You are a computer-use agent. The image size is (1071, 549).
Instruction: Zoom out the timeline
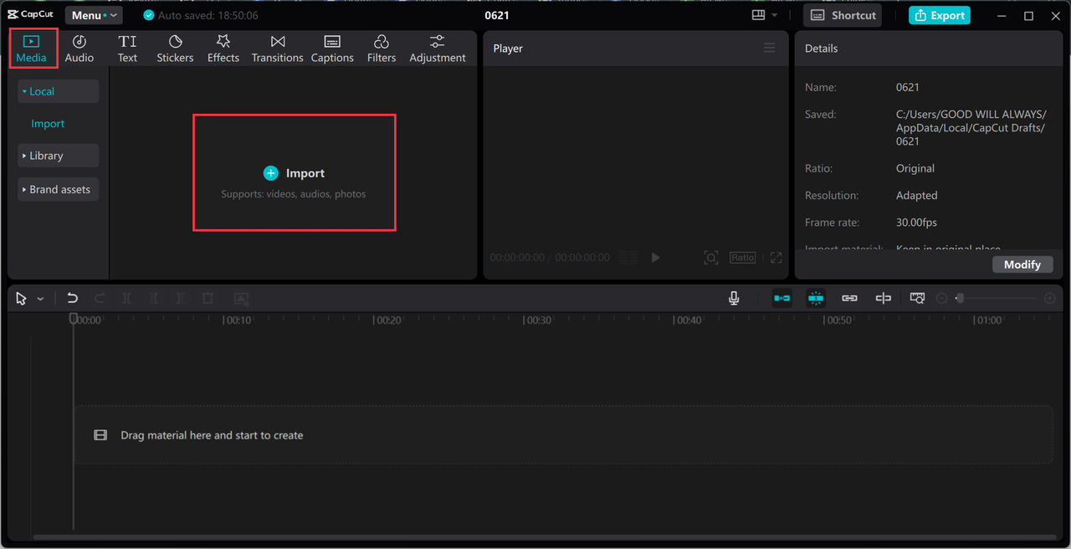(941, 298)
